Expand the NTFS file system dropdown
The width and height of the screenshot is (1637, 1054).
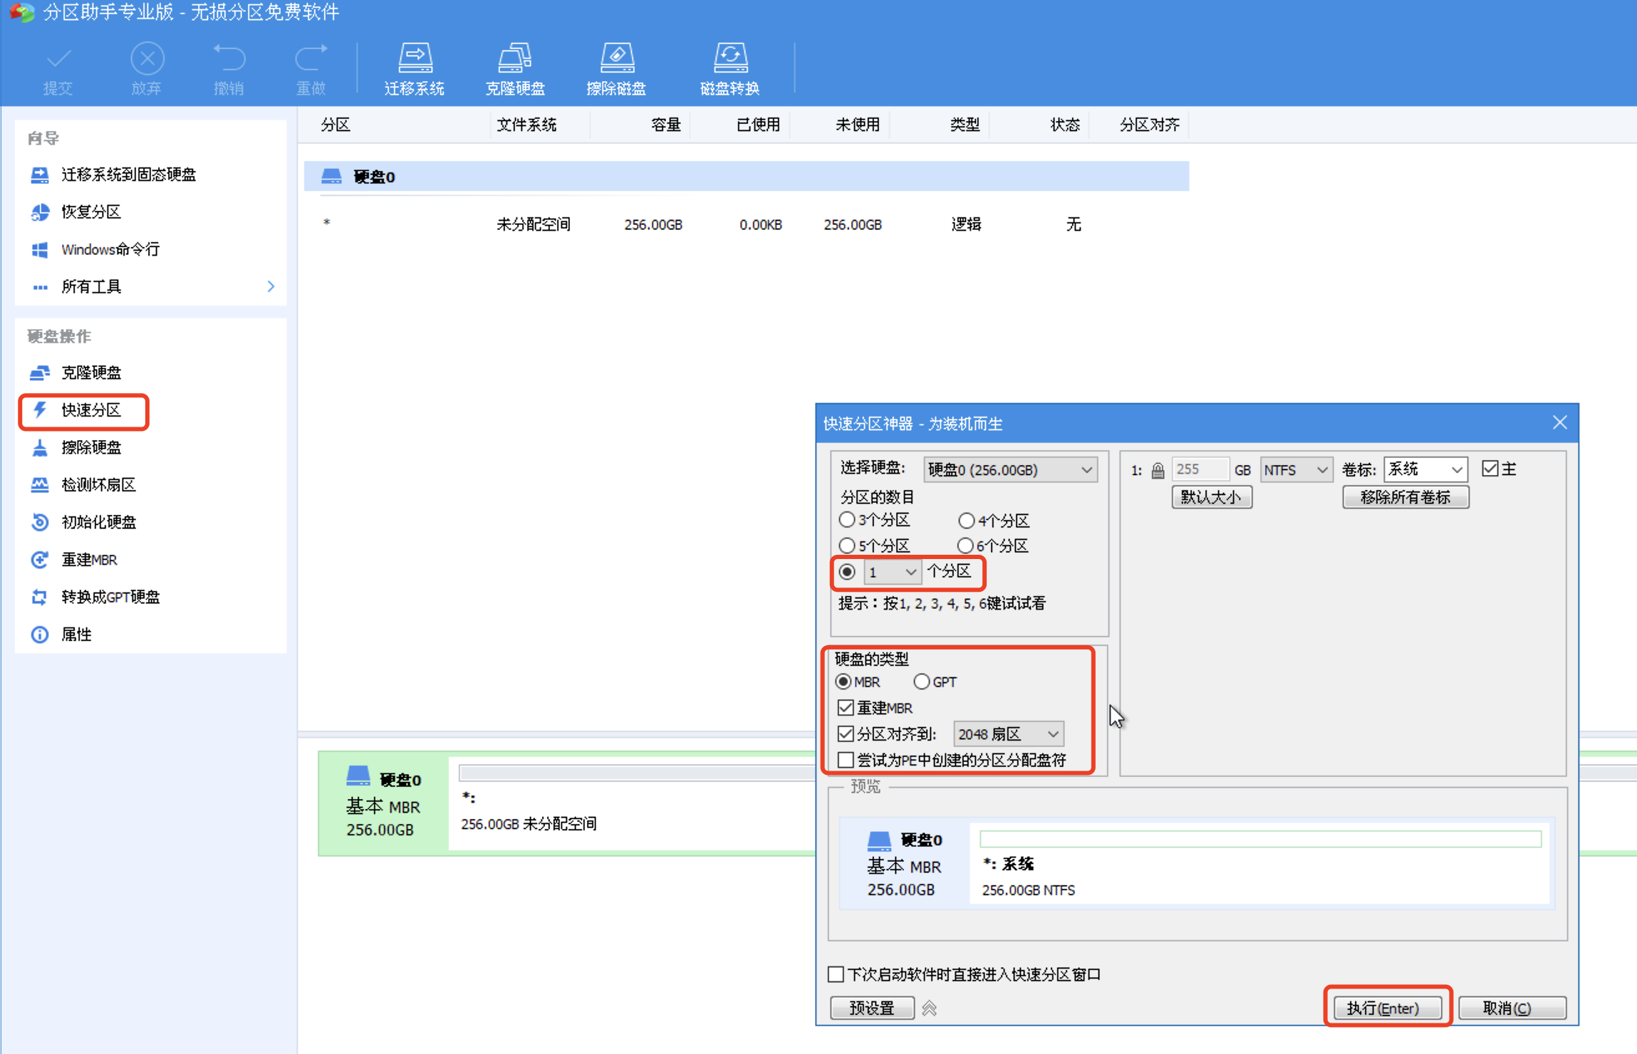tap(1296, 470)
